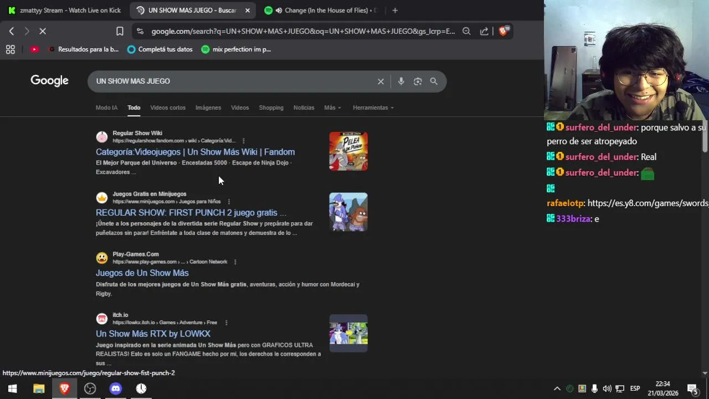Switch to Videos tab
The width and height of the screenshot is (709, 399).
tap(240, 108)
